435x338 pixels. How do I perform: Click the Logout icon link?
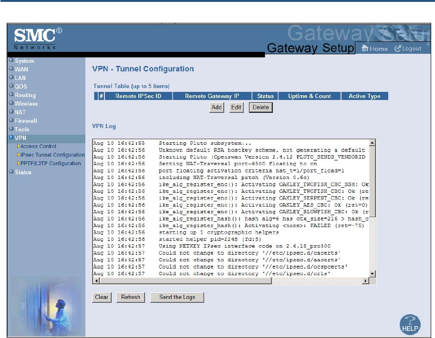[x=408, y=49]
